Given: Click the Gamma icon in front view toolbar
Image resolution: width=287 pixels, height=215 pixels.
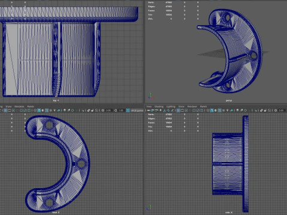Looking at the screenshot, I should click(115, 110).
